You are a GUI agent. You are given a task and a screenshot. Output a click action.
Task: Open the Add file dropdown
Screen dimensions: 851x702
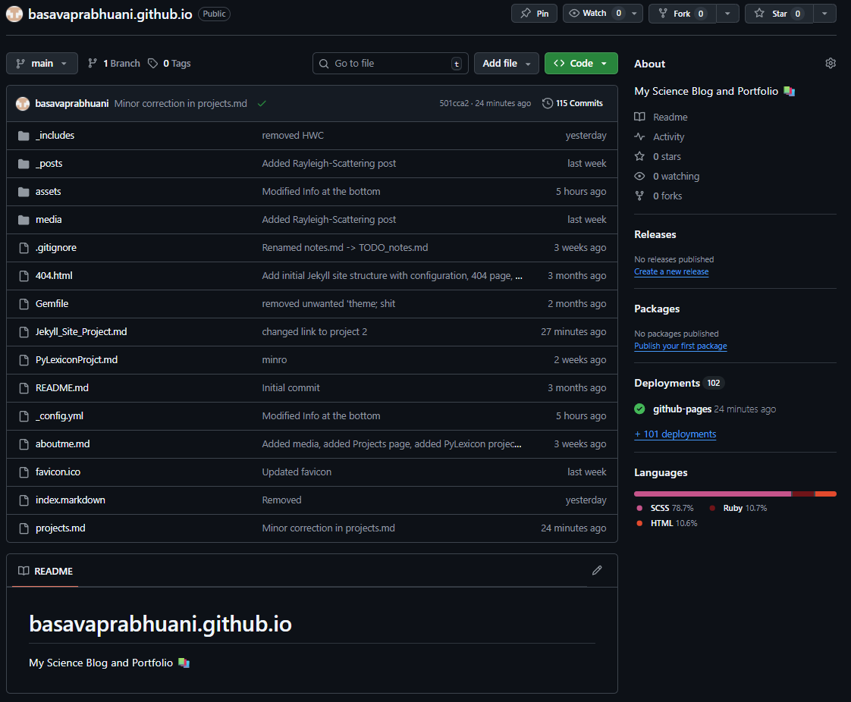tap(506, 64)
